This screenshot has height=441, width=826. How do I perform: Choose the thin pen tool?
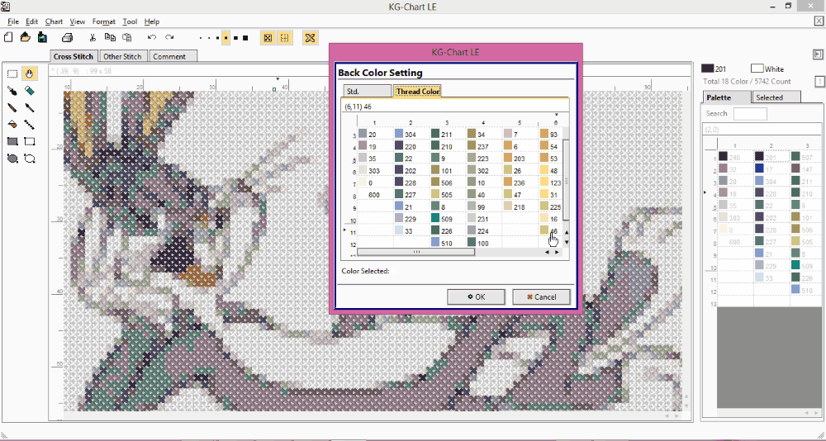tap(30, 108)
